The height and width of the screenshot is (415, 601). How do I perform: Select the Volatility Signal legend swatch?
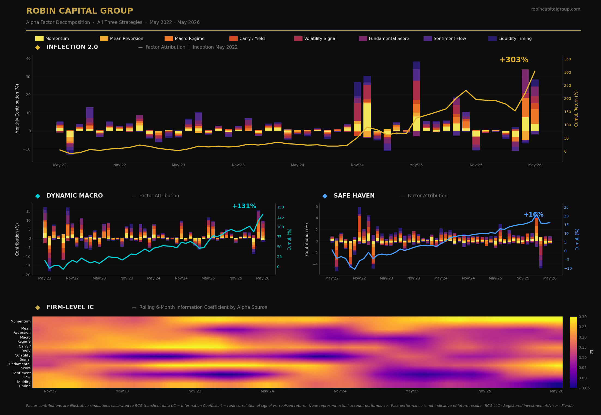coord(298,39)
